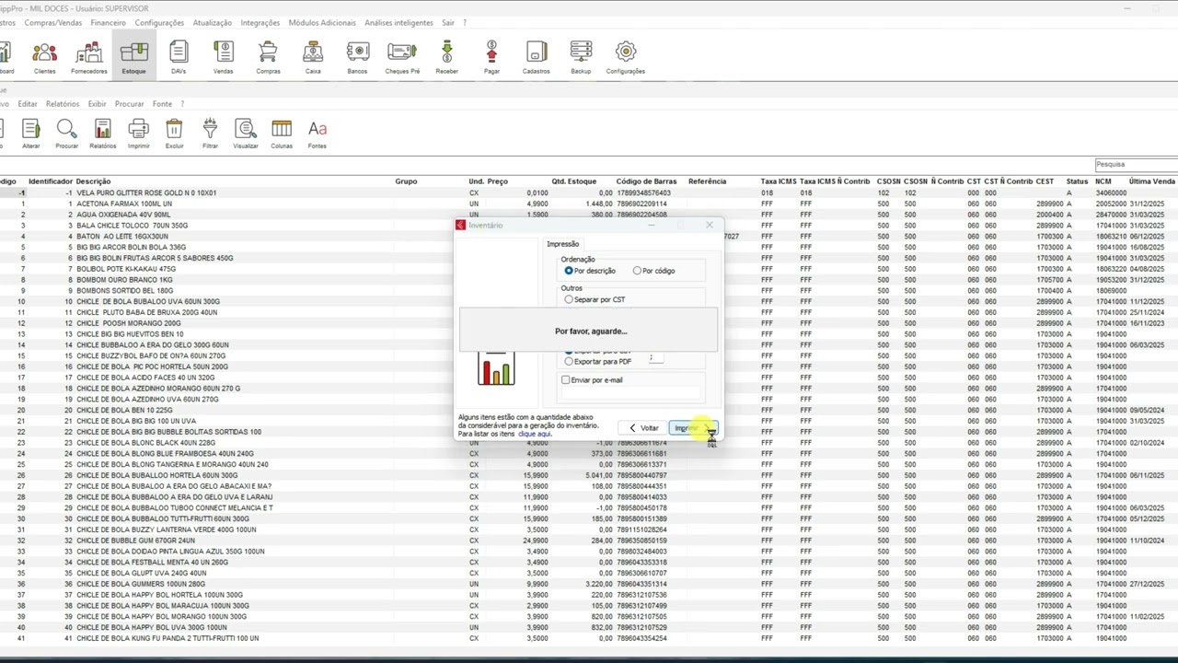Open the Análises inteligentes menu
Screen dimensions: 1178x663
pyautogui.click(x=399, y=22)
